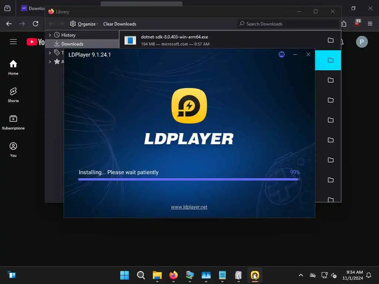
Task: Switch to the Downloads browser tab
Action: click(33, 8)
